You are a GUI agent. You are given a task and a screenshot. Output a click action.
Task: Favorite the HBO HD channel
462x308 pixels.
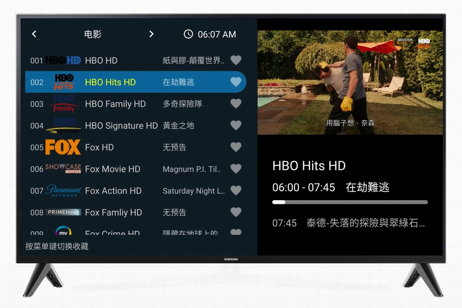click(236, 60)
